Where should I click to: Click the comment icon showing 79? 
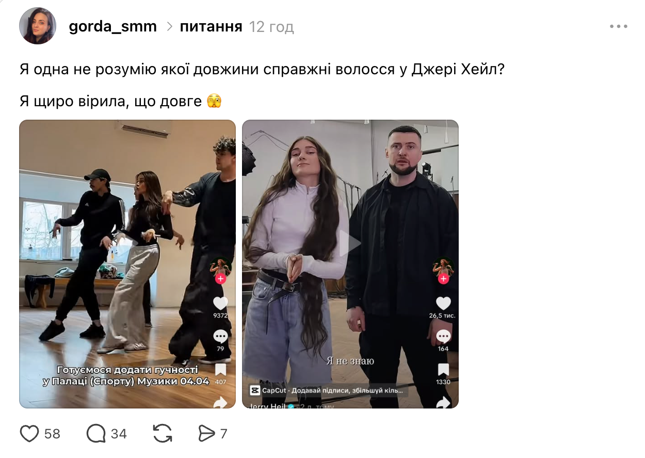click(x=220, y=337)
